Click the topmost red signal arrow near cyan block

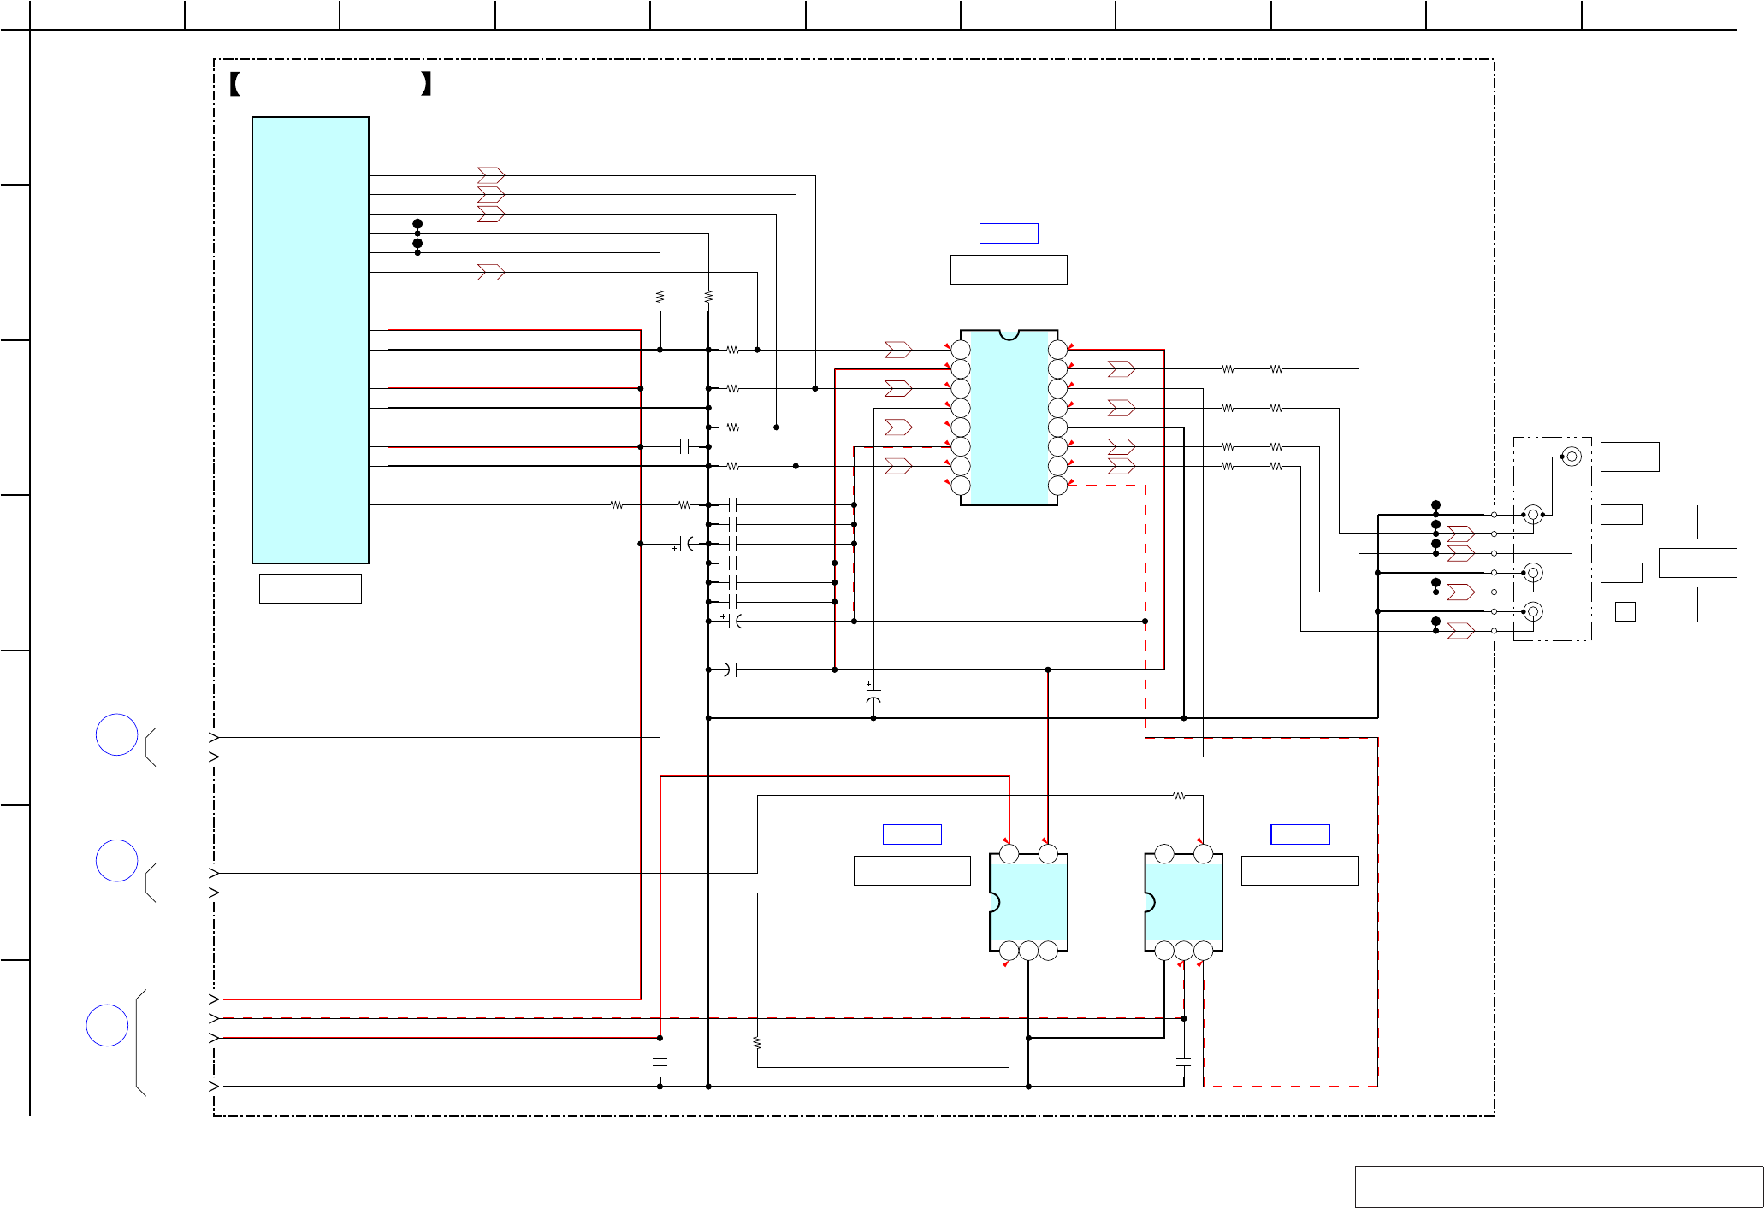[x=490, y=175]
